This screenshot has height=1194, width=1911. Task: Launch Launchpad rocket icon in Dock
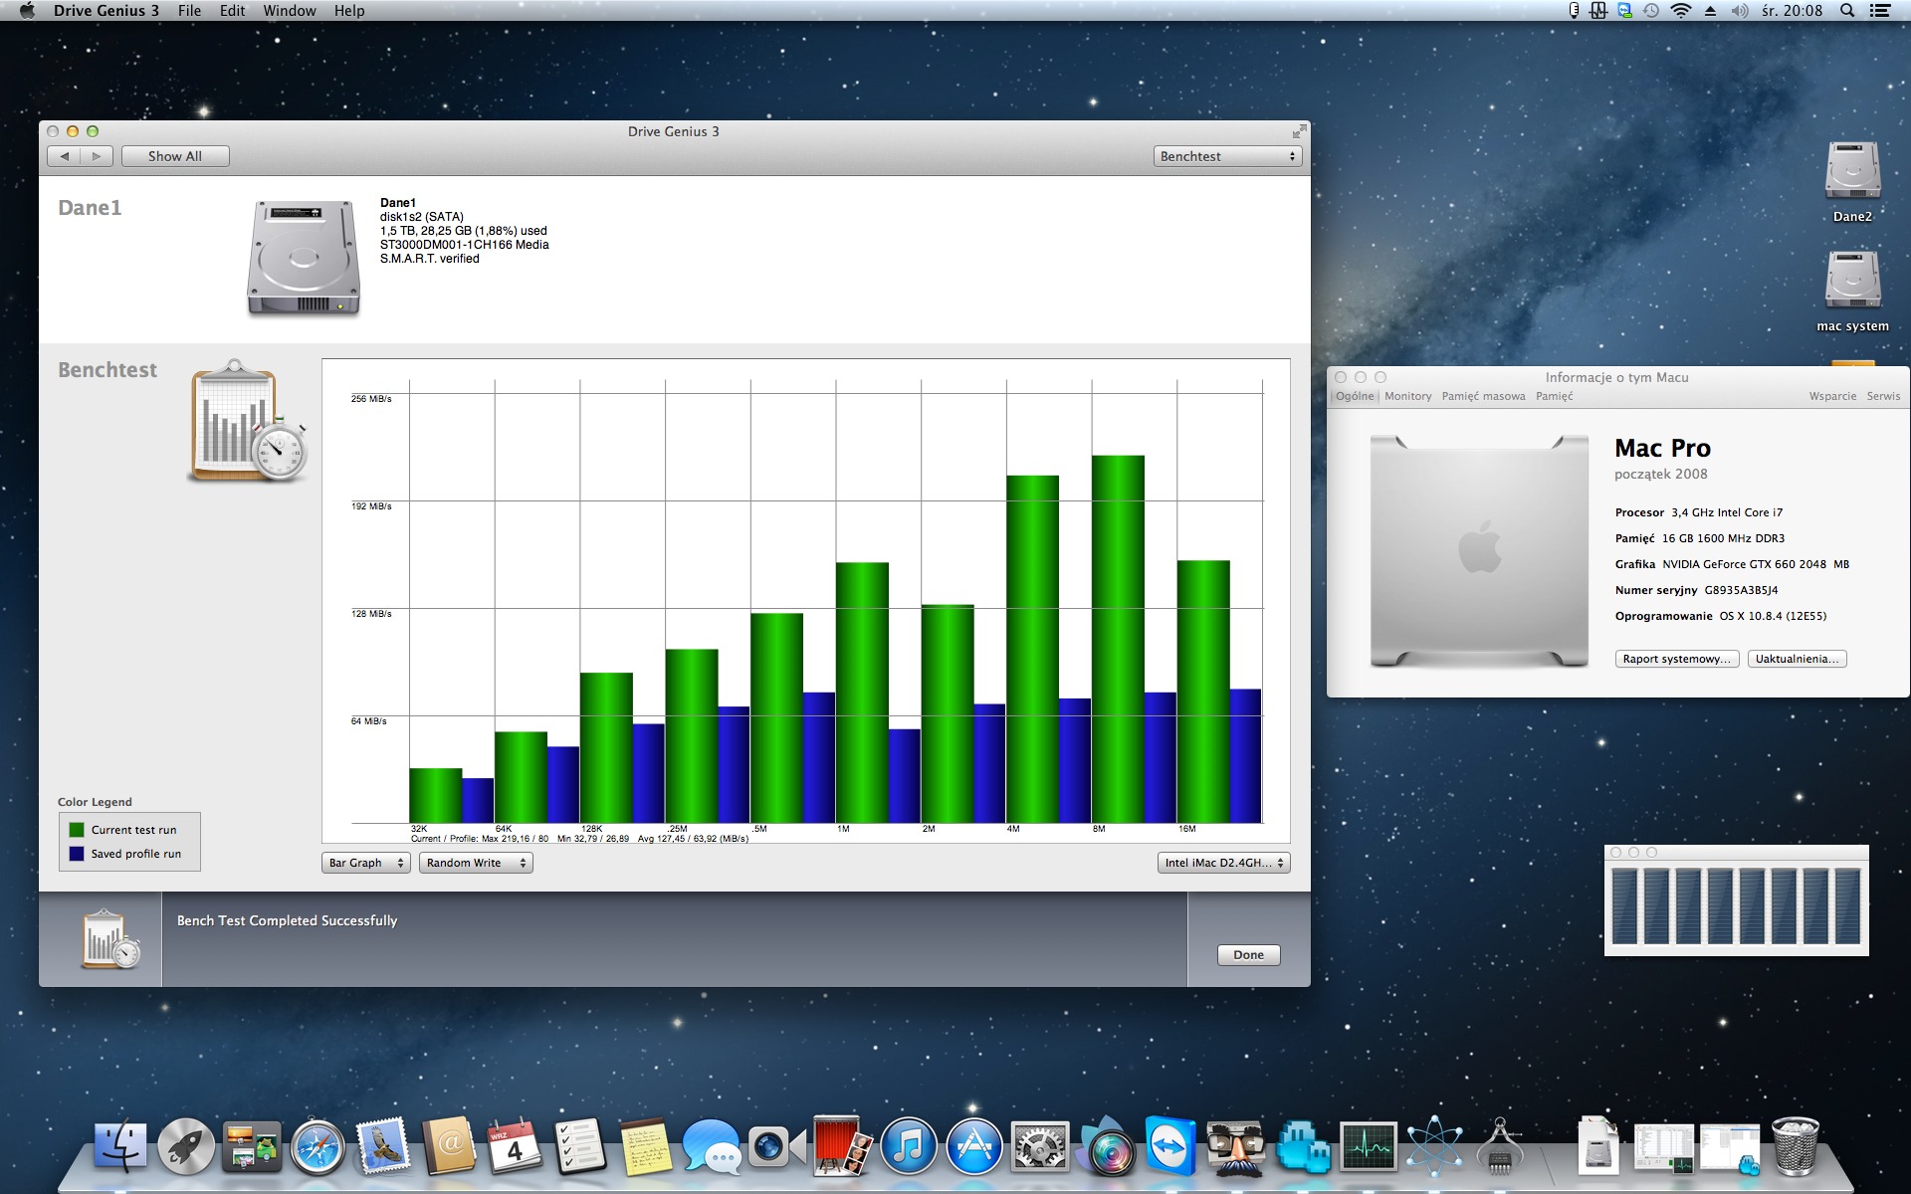point(186,1146)
